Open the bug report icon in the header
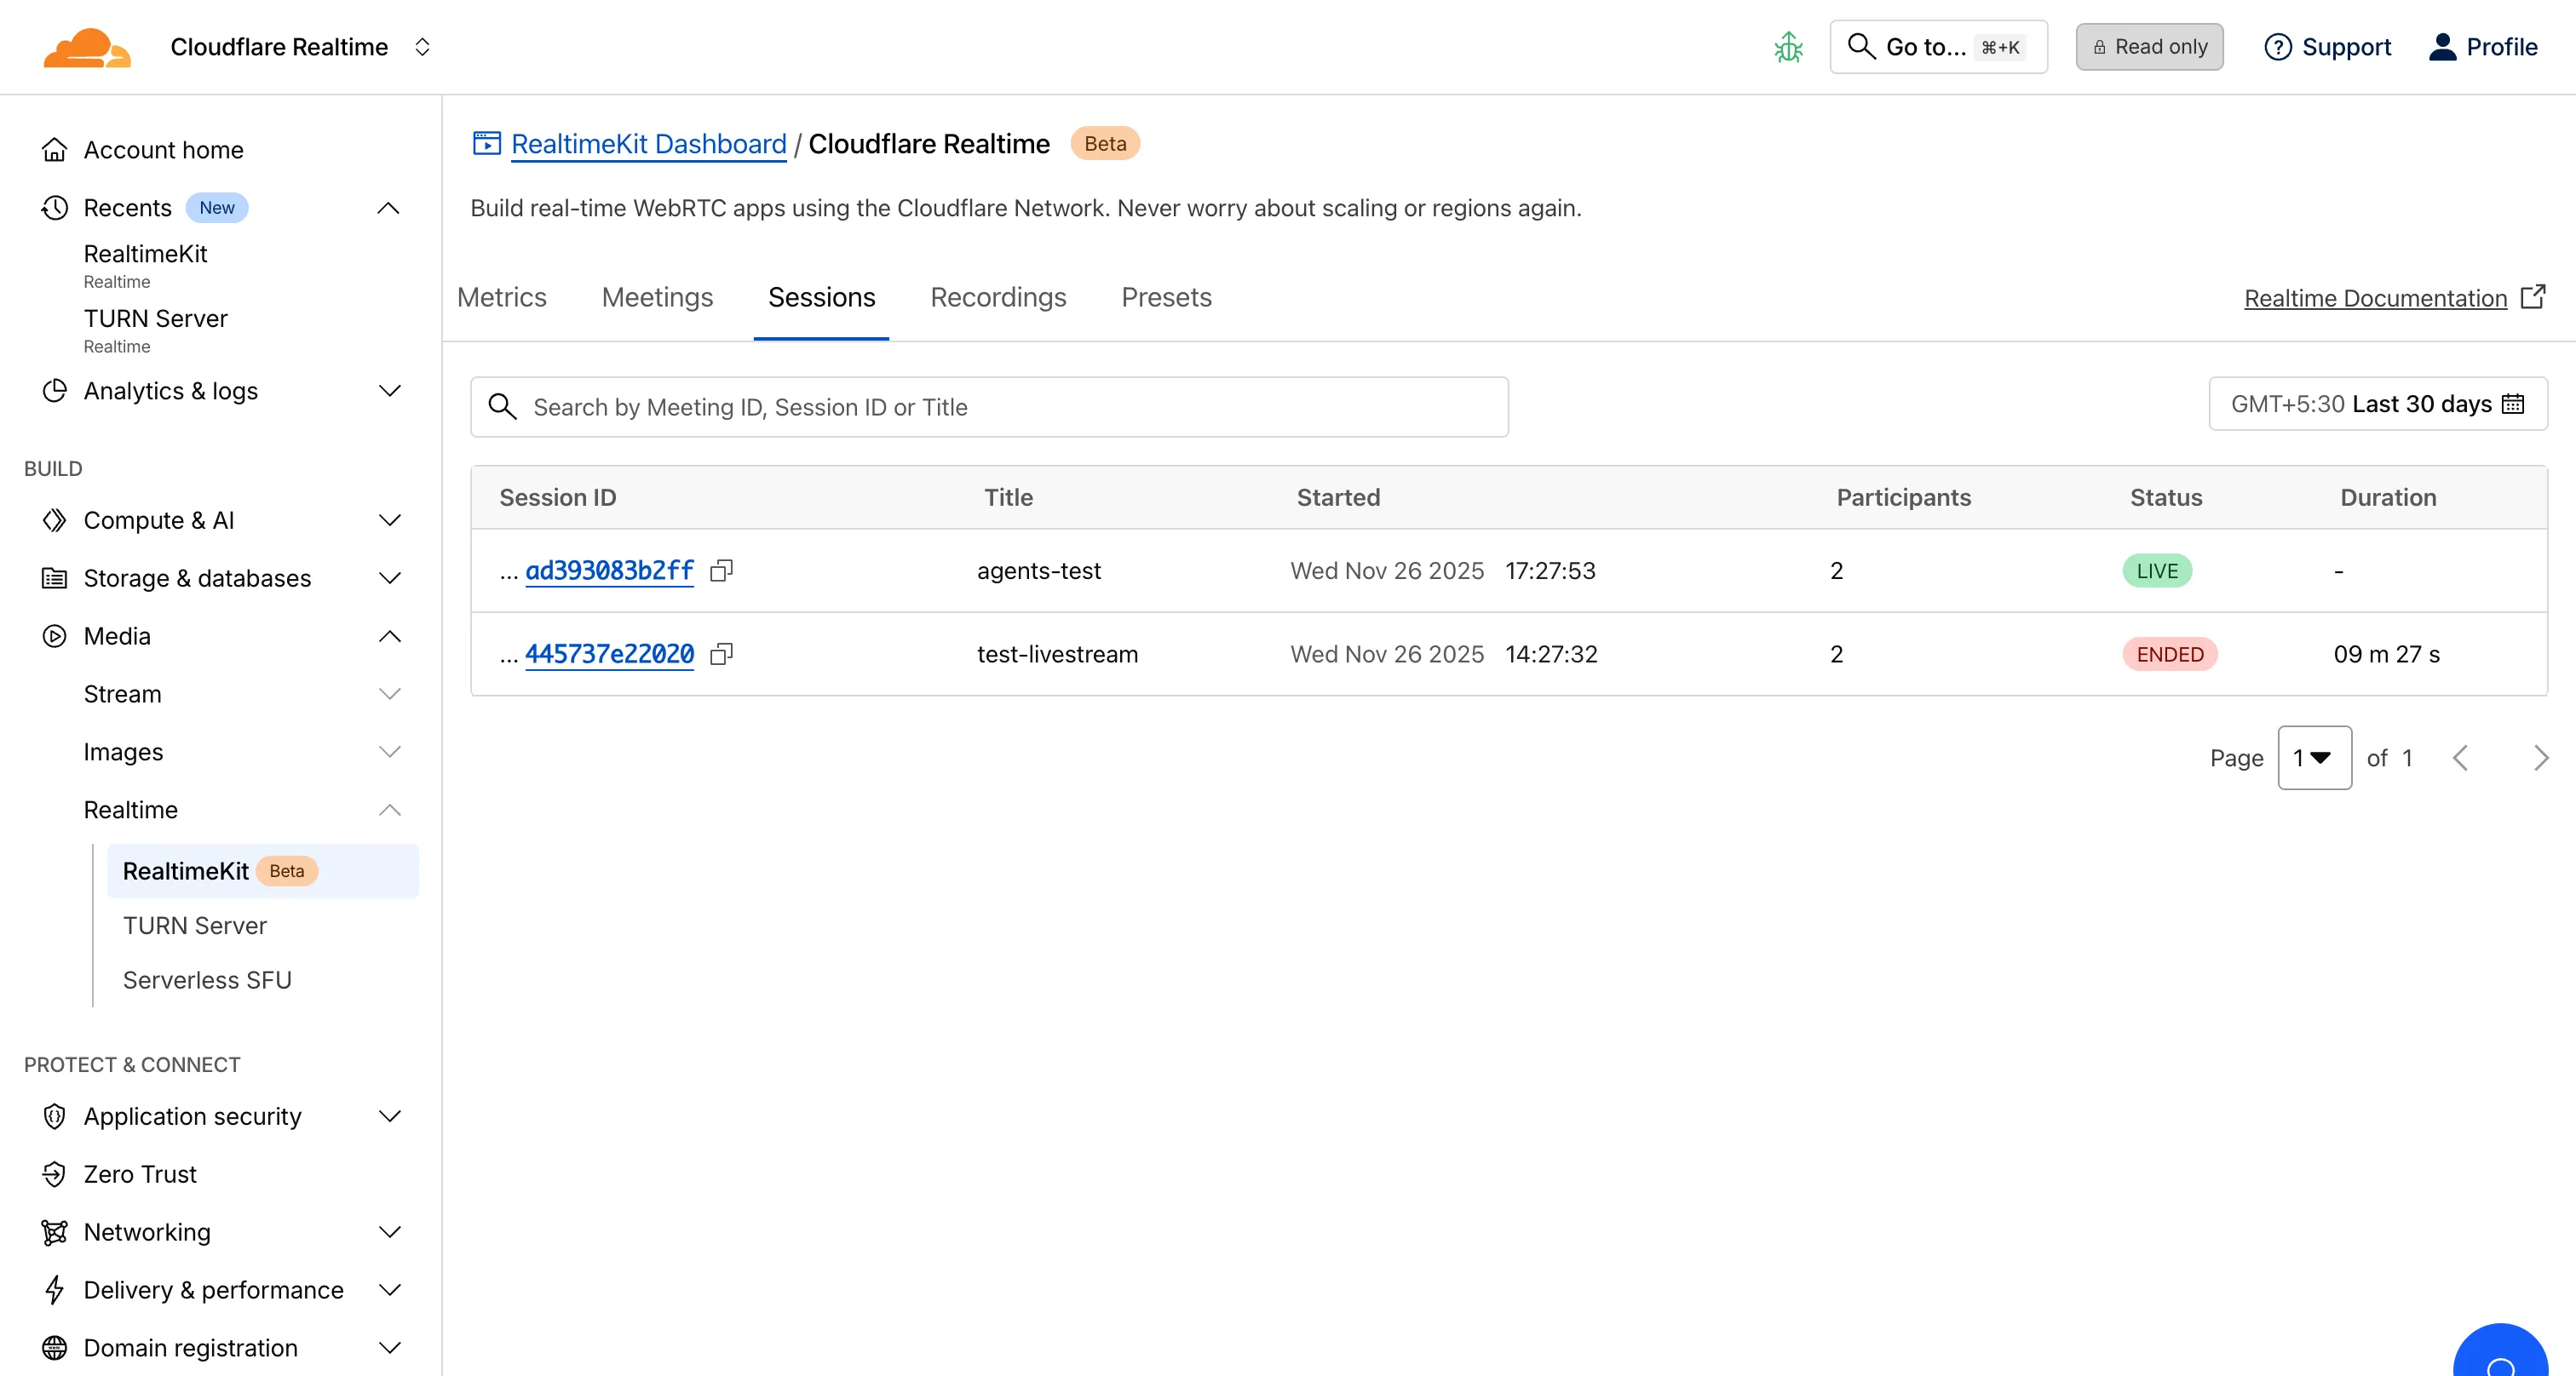The image size is (2576, 1376). tap(1789, 46)
